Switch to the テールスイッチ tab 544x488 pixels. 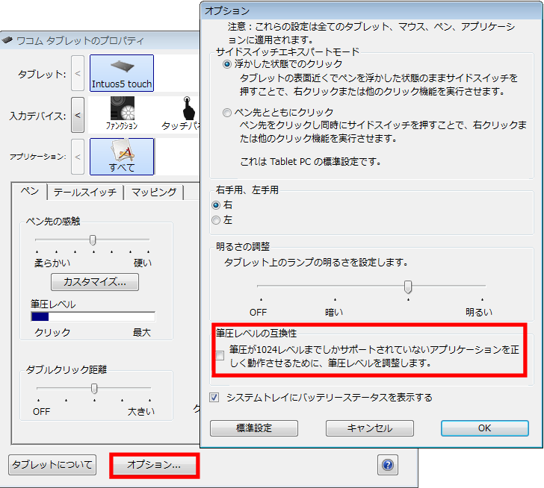pyautogui.click(x=85, y=193)
